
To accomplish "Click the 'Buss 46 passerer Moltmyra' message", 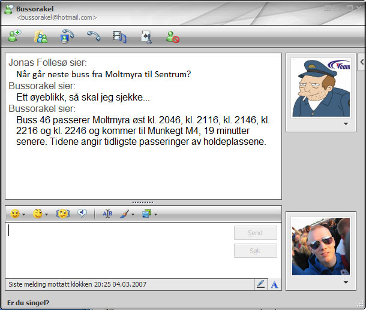I will point(143,130).
